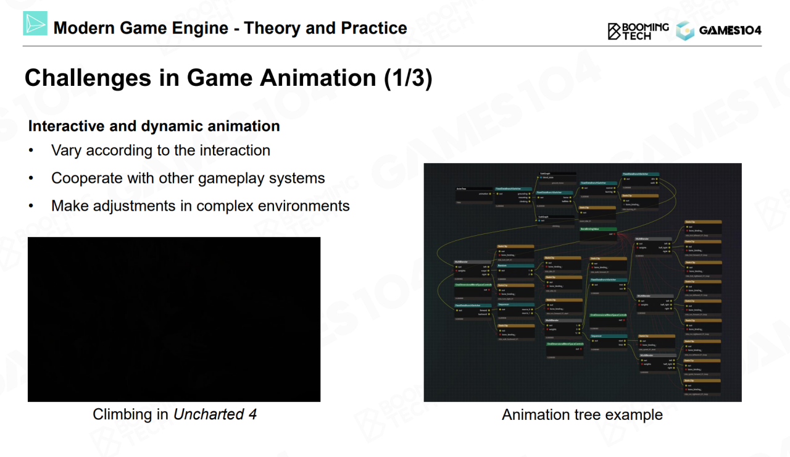Click the teal paper-plane logo in the header

pyautogui.click(x=35, y=23)
